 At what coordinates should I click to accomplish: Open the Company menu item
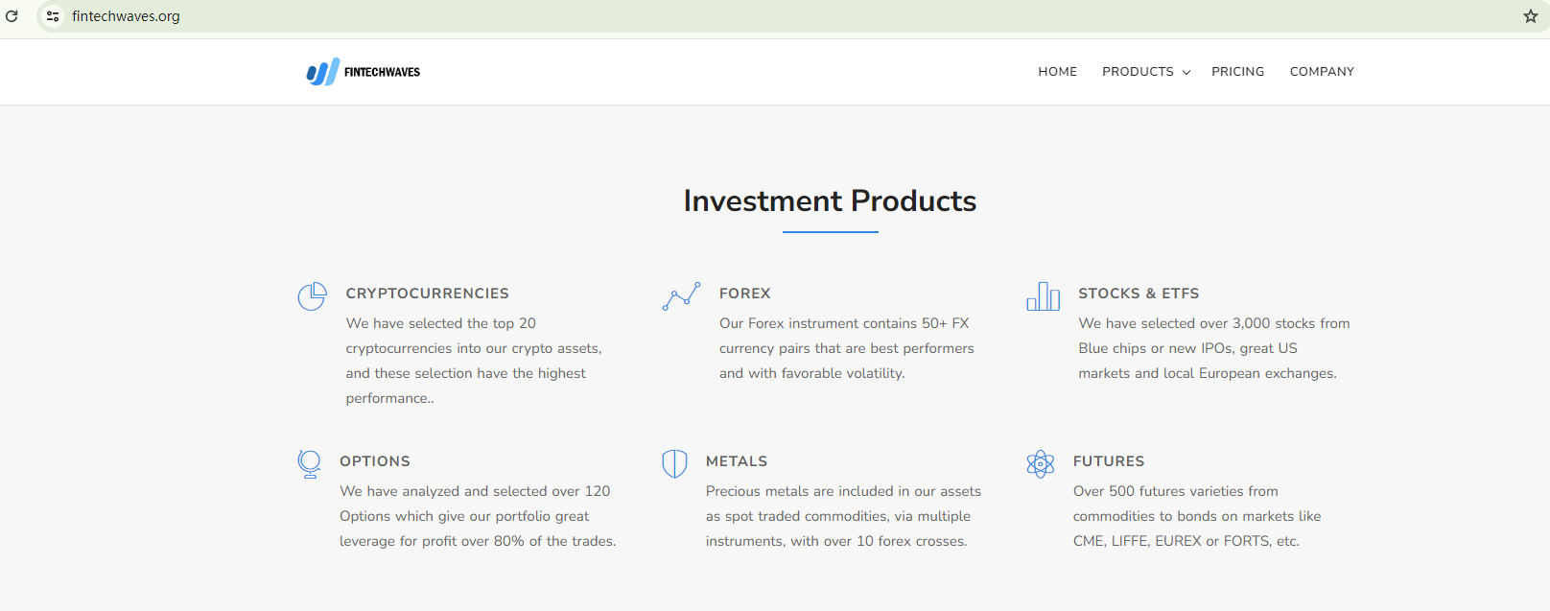click(1322, 72)
